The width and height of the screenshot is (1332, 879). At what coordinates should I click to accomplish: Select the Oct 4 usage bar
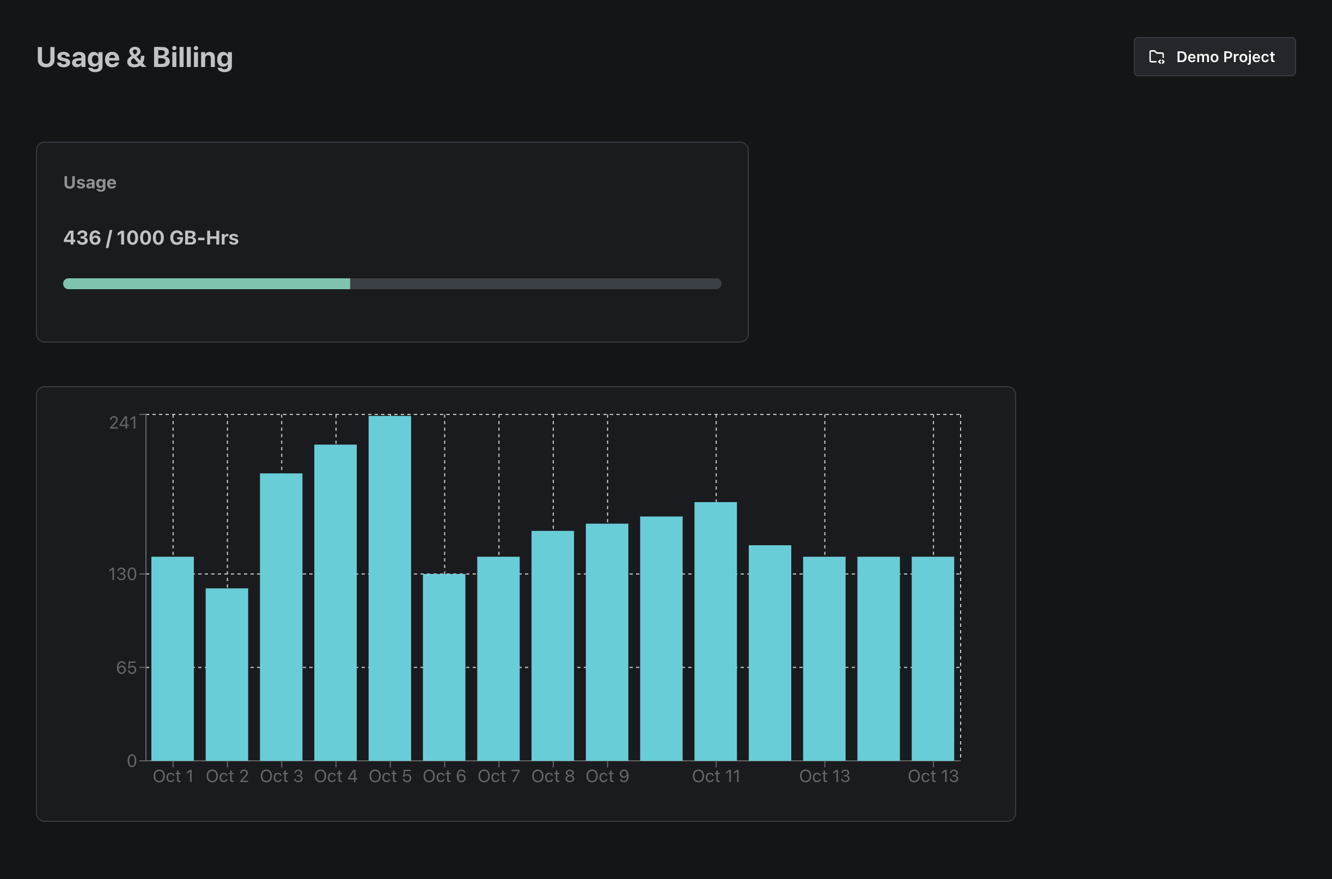pos(335,602)
